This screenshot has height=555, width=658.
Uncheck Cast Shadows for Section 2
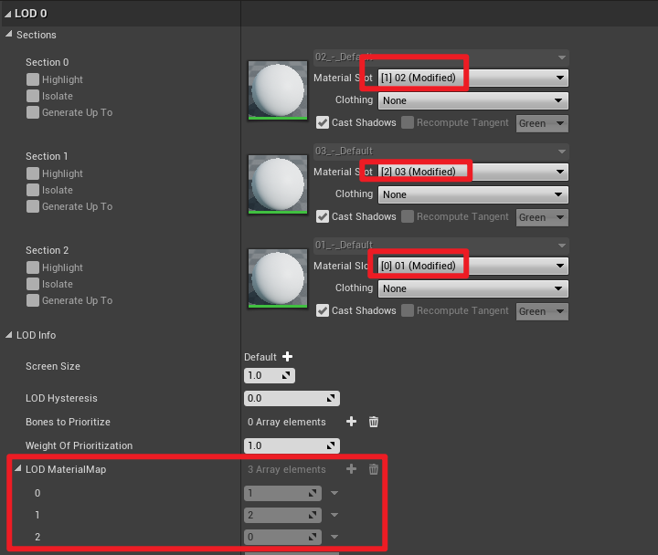[323, 310]
